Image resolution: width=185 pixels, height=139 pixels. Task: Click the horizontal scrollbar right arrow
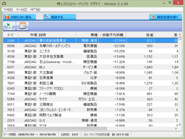[x=176, y=128]
